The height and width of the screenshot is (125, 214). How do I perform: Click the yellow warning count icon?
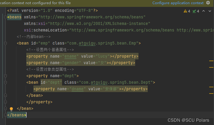point(185,11)
